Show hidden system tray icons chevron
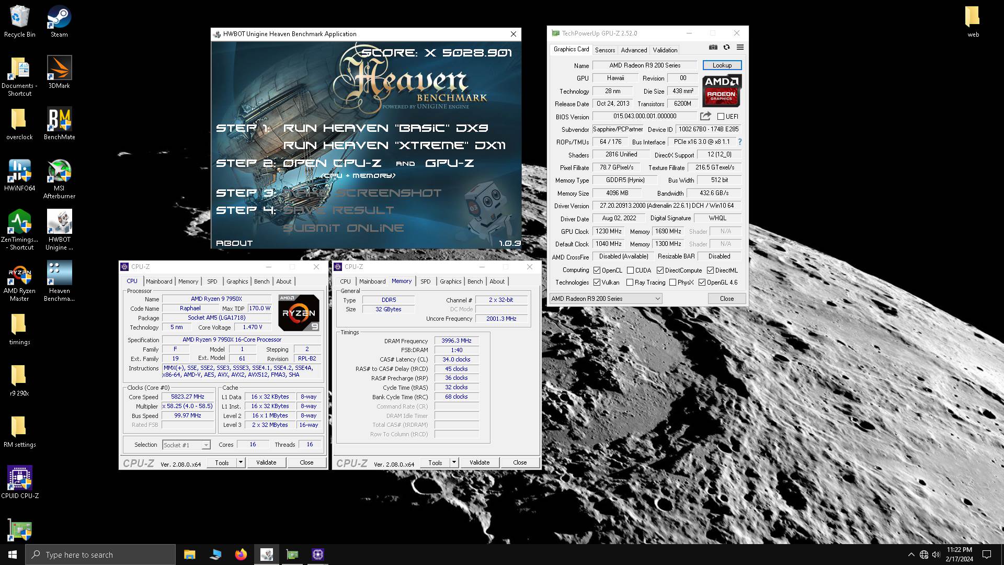This screenshot has height=565, width=1004. 911,555
